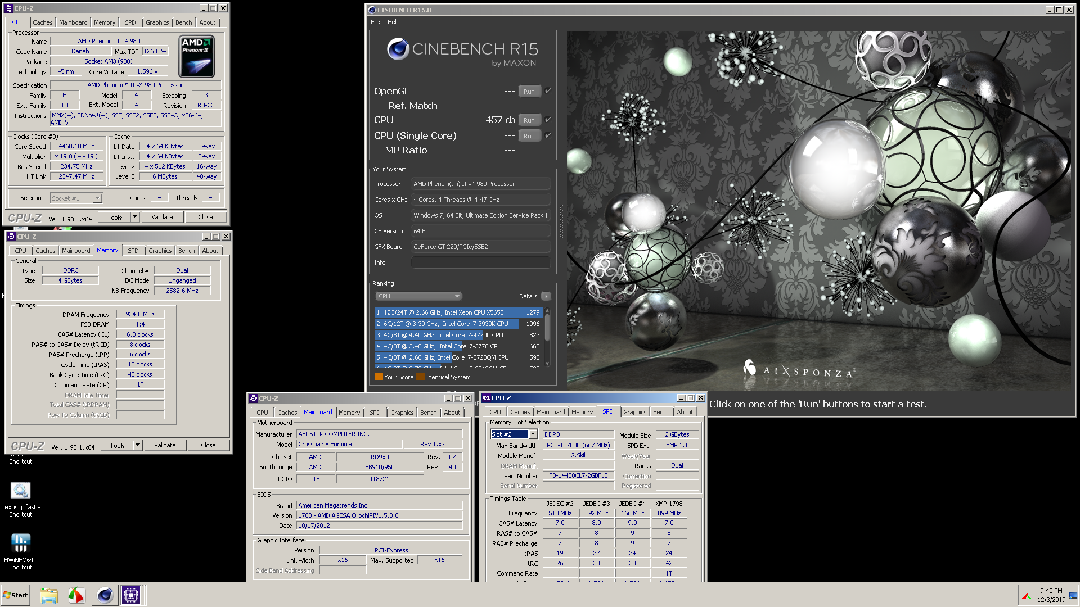Select the i7-4770K ranking entry

tap(458, 335)
